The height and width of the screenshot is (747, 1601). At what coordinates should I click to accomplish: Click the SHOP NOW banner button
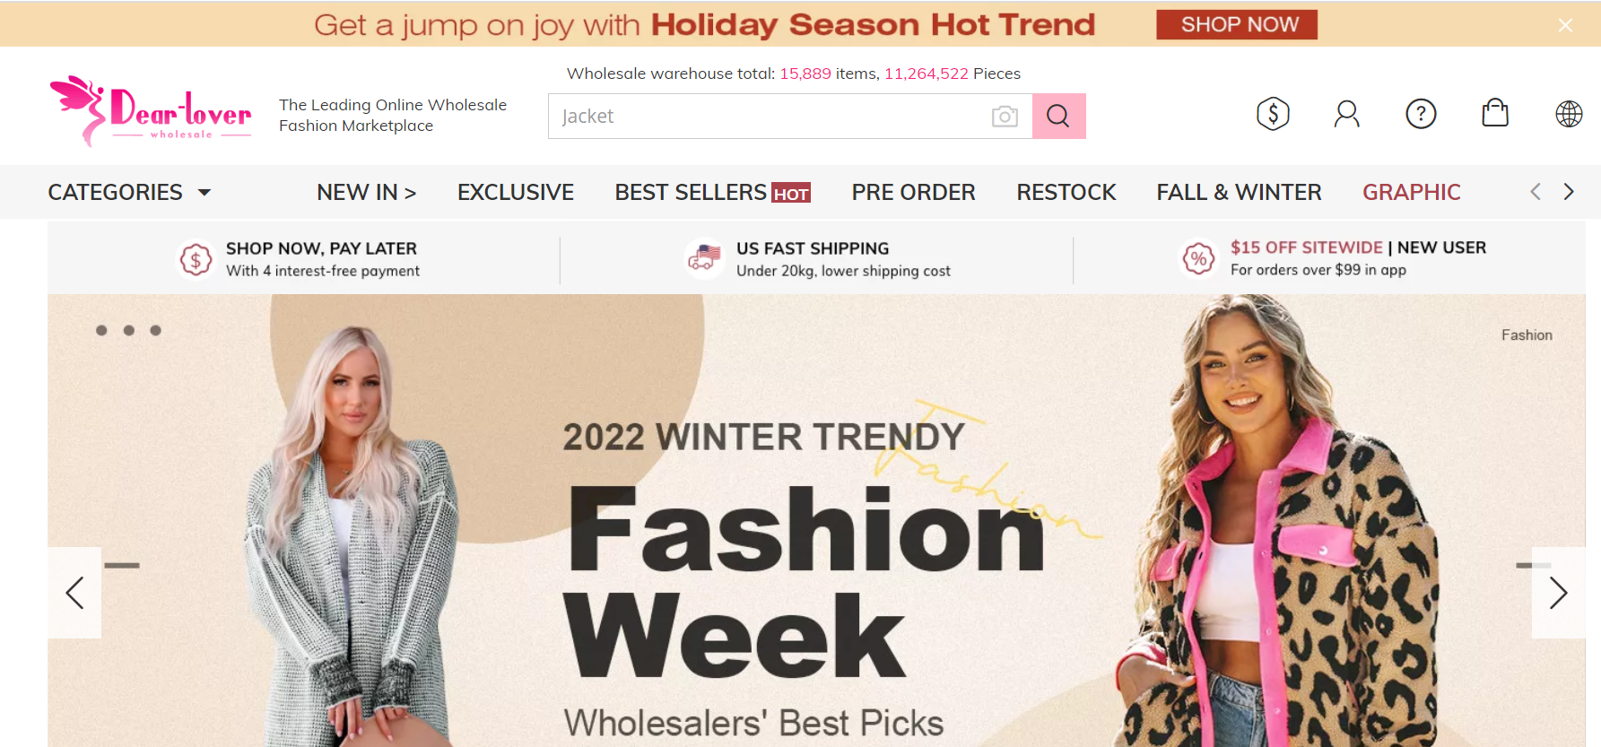click(x=1237, y=24)
